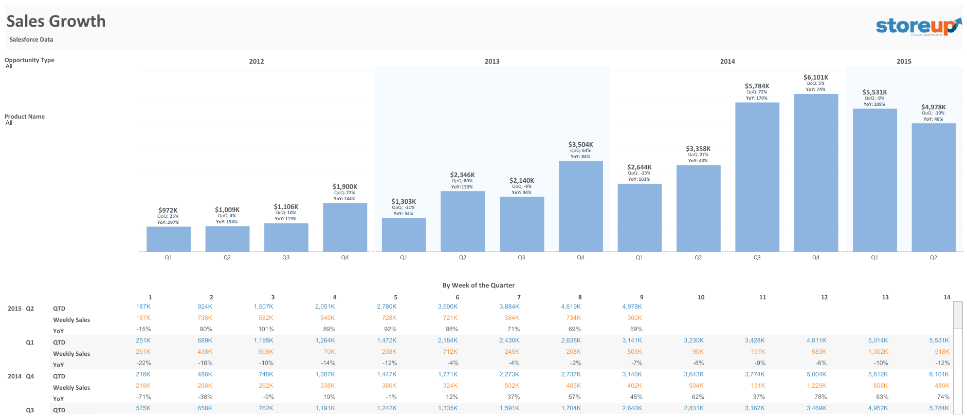This screenshot has width=967, height=420.
Task: Select the 738K weekly sales cell
Action: coord(205,318)
